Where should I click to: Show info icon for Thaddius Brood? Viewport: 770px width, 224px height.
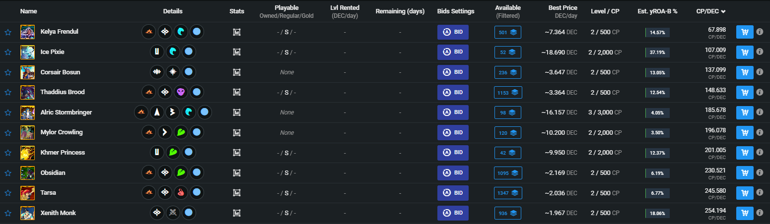760,92
